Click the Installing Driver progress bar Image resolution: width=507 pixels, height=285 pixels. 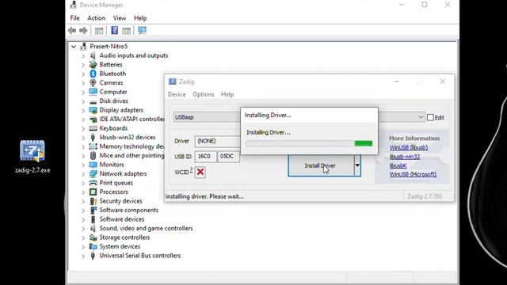309,143
